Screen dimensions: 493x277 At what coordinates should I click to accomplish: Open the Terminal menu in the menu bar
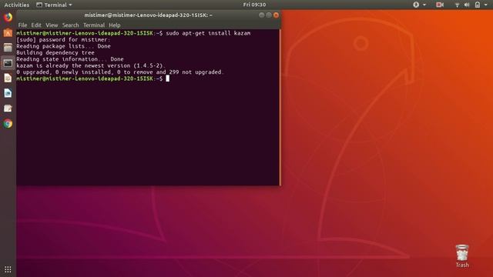(x=94, y=25)
